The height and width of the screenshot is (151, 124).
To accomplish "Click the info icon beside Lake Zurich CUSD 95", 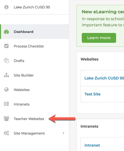I will click(x=6, y=7).
